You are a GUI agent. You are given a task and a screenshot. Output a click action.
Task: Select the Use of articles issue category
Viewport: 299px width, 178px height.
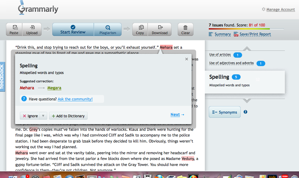click(x=220, y=55)
